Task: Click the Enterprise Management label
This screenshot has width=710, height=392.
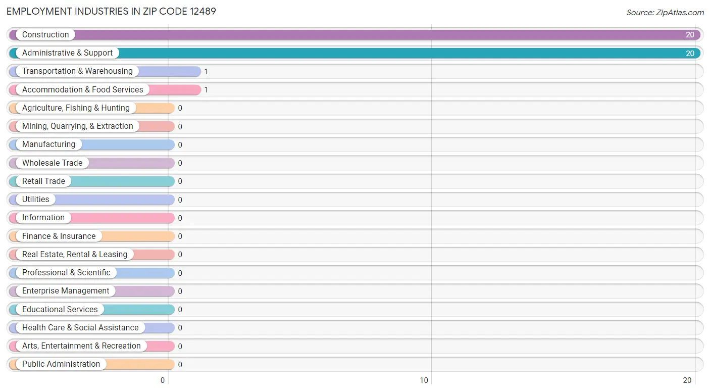Action: coord(66,291)
